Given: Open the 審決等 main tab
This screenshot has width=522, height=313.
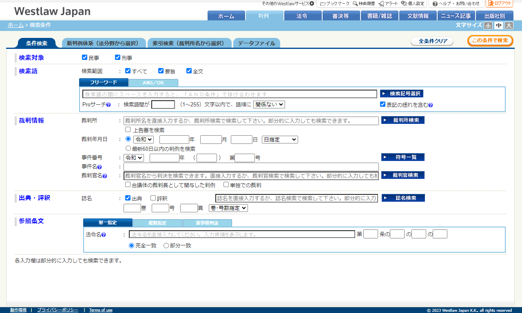Looking at the screenshot, I should pyautogui.click(x=341, y=16).
